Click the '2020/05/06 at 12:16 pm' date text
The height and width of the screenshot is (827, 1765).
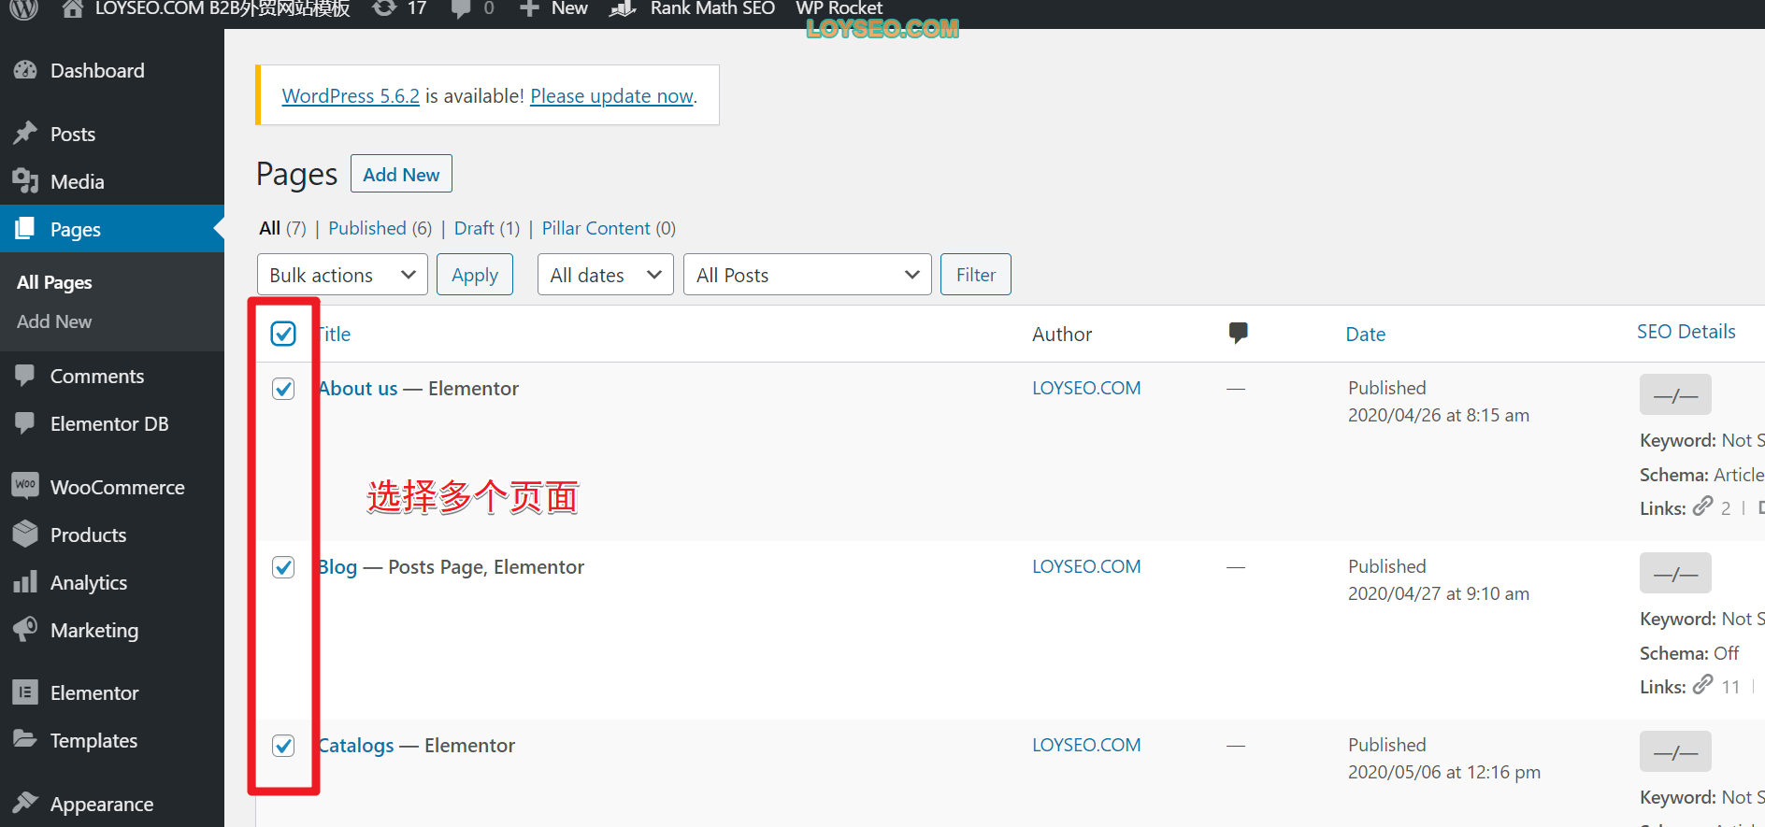1444,772
